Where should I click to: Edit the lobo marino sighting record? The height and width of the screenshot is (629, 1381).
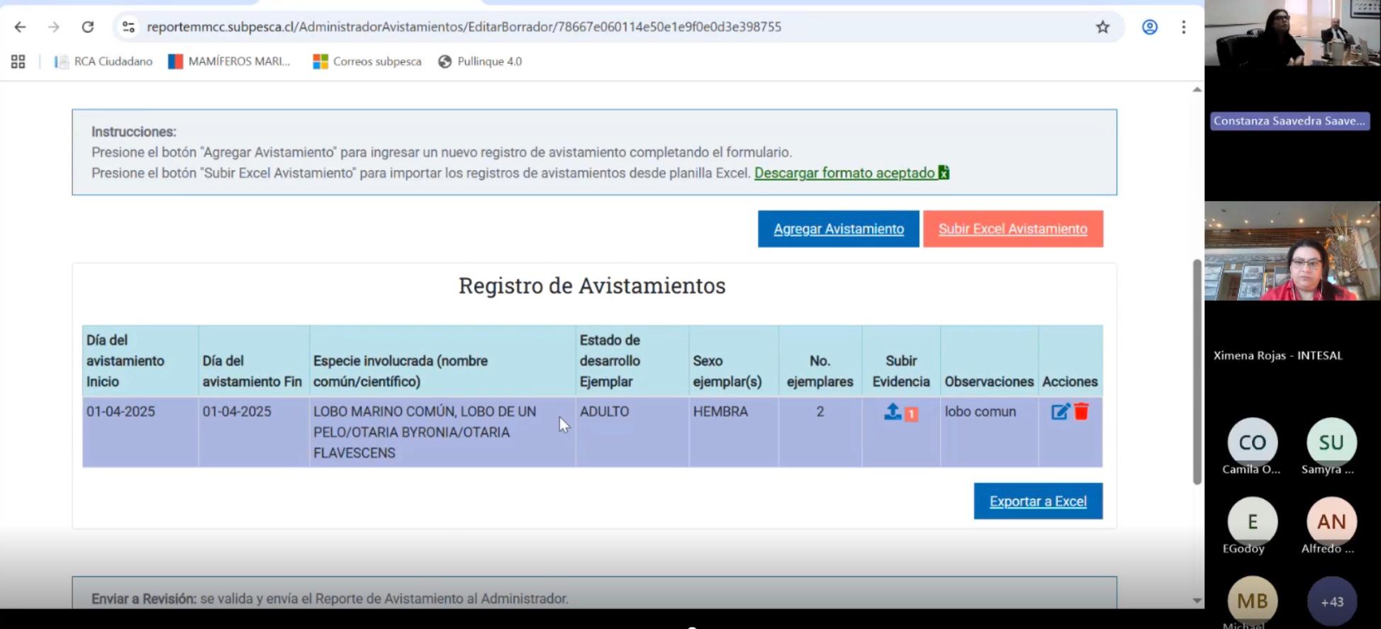1060,412
